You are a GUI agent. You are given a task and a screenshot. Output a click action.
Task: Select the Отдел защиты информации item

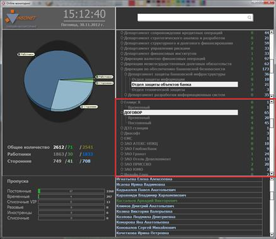click(x=158, y=79)
